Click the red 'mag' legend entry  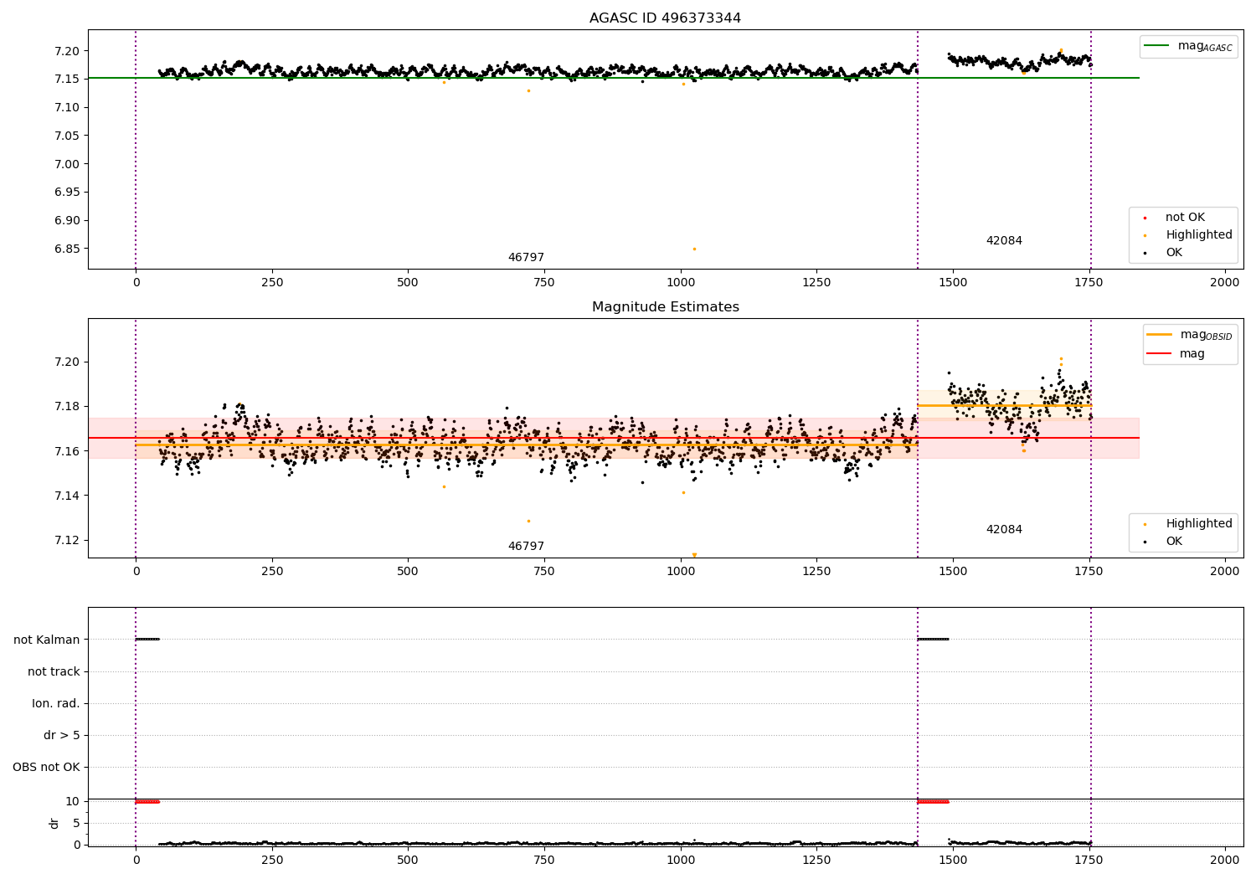coord(1176,353)
